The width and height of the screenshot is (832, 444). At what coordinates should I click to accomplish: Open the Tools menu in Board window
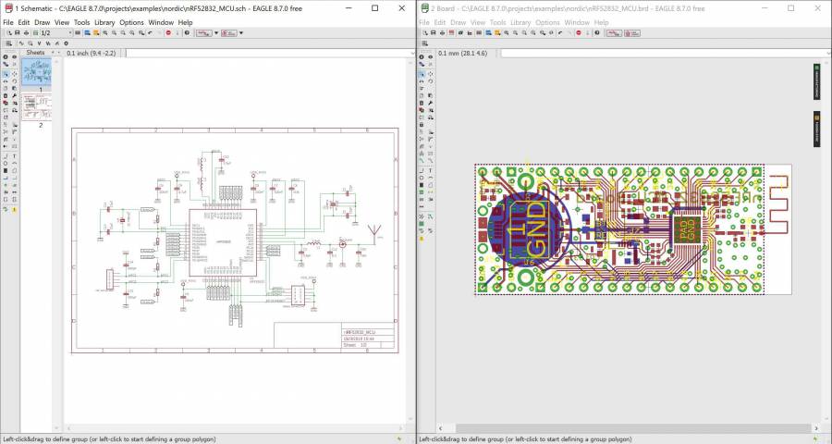[x=497, y=22]
